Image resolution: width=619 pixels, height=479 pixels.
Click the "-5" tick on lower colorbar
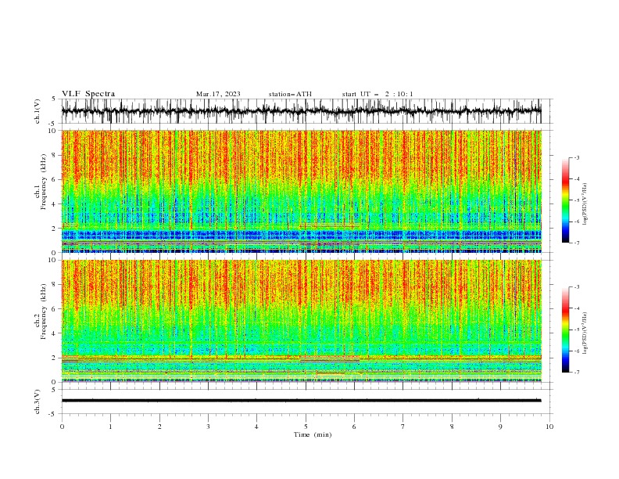[576, 330]
